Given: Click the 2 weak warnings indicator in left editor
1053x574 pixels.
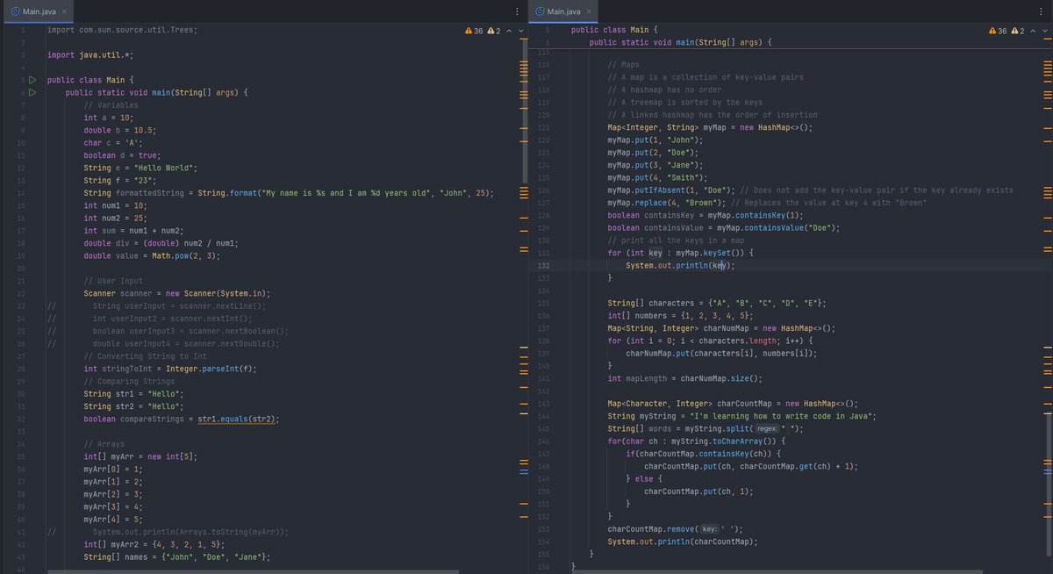Looking at the screenshot, I should pos(494,31).
